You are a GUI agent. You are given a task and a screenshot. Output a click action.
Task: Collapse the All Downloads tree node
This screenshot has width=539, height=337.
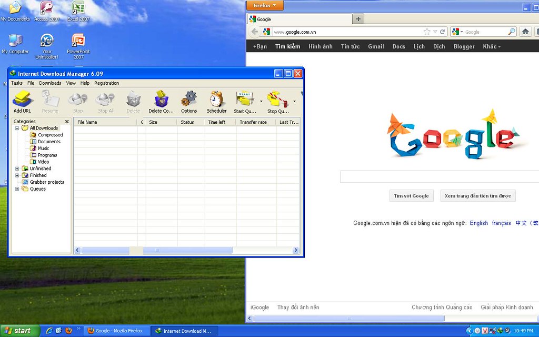17,128
